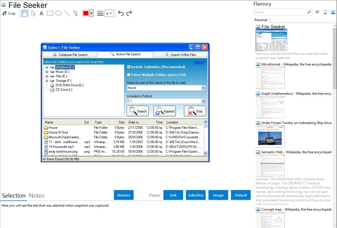Choose the text annotation tool
This screenshot has width=337, height=228.
[41, 13]
